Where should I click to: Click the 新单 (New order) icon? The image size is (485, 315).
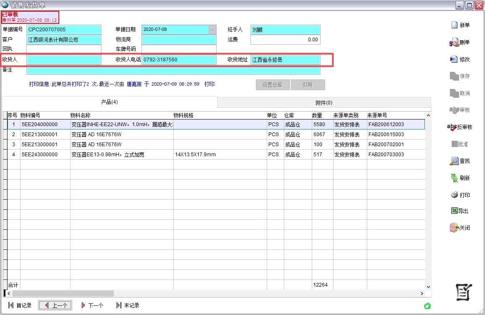tap(455, 25)
